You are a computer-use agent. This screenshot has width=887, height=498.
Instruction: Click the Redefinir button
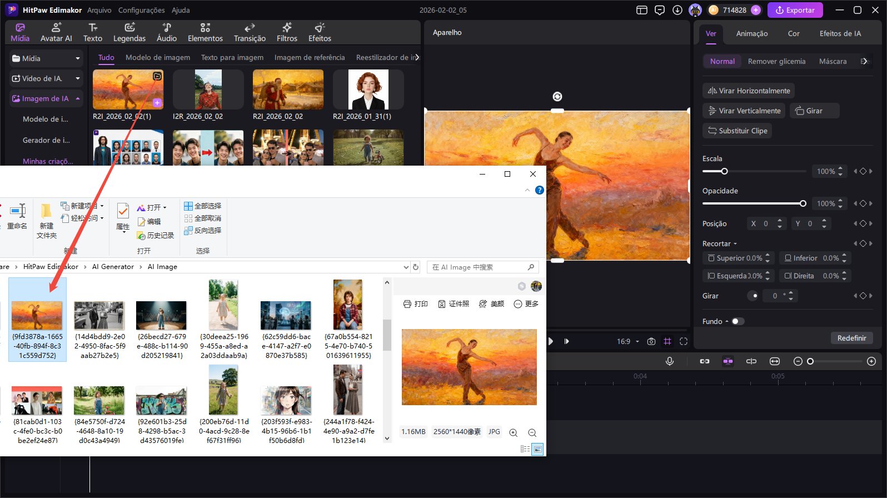coord(851,338)
